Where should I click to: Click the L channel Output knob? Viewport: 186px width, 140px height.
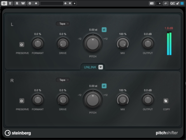[148, 44]
